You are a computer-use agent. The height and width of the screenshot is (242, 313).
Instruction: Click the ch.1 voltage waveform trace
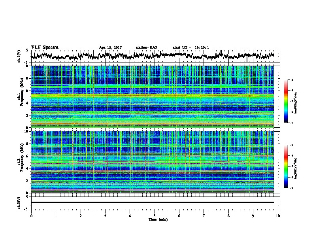[x=152, y=55]
